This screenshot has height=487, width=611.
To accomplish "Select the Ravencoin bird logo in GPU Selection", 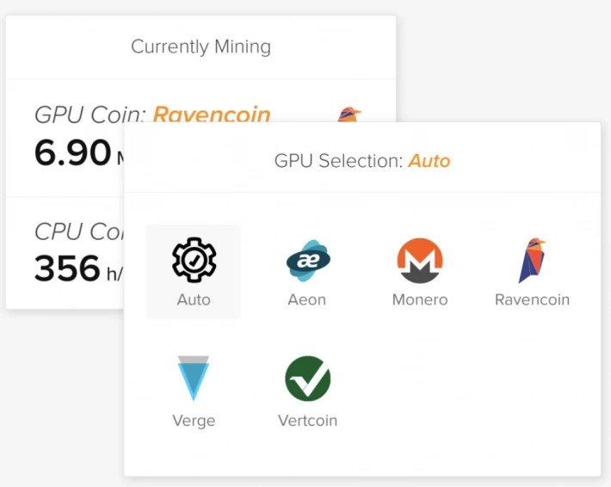I will [532, 260].
